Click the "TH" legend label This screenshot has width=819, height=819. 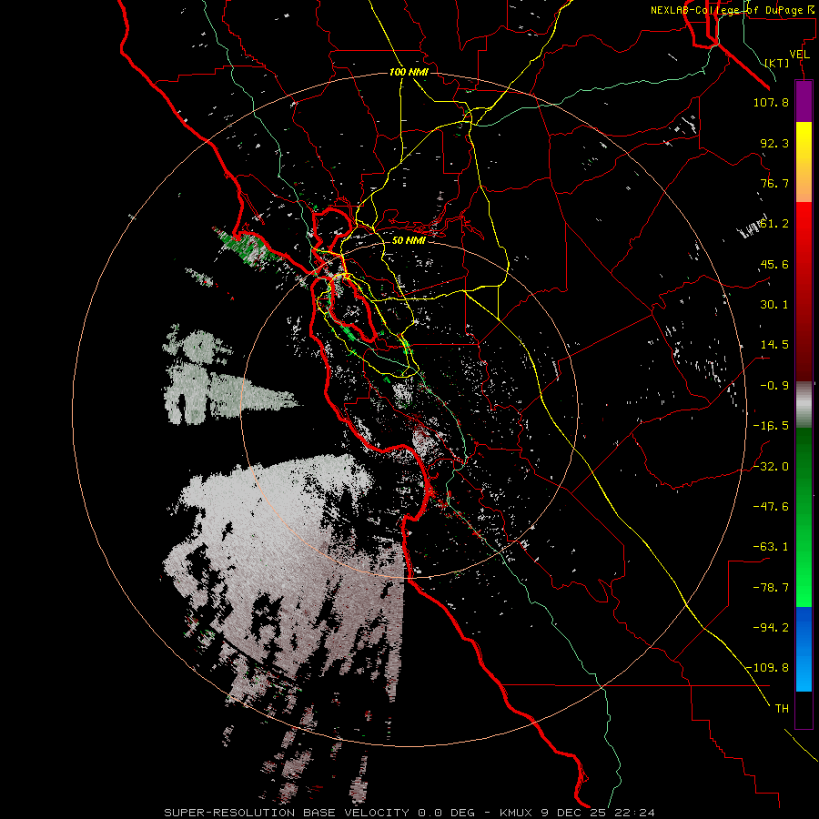[782, 708]
